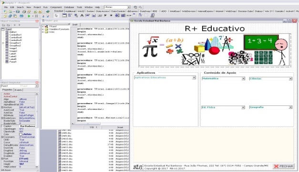This screenshot has width=299, height=172.
Task: Close the Object TreeView panel
Action: tap(37, 21)
